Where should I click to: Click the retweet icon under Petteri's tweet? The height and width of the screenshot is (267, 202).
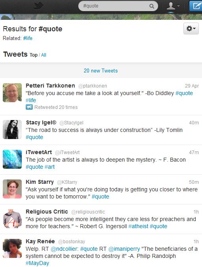(29, 107)
